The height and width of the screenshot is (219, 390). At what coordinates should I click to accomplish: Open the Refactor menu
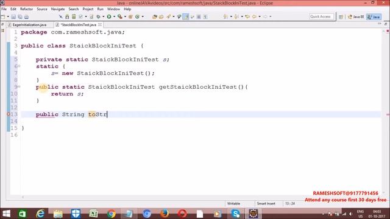[26, 9]
